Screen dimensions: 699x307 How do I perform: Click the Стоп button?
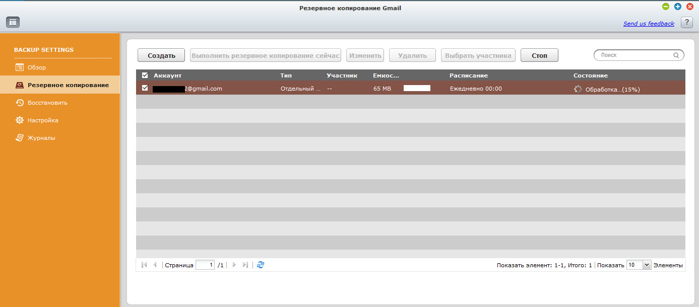tap(539, 55)
